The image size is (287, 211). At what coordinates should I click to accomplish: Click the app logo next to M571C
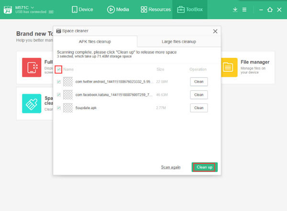coord(8,10)
